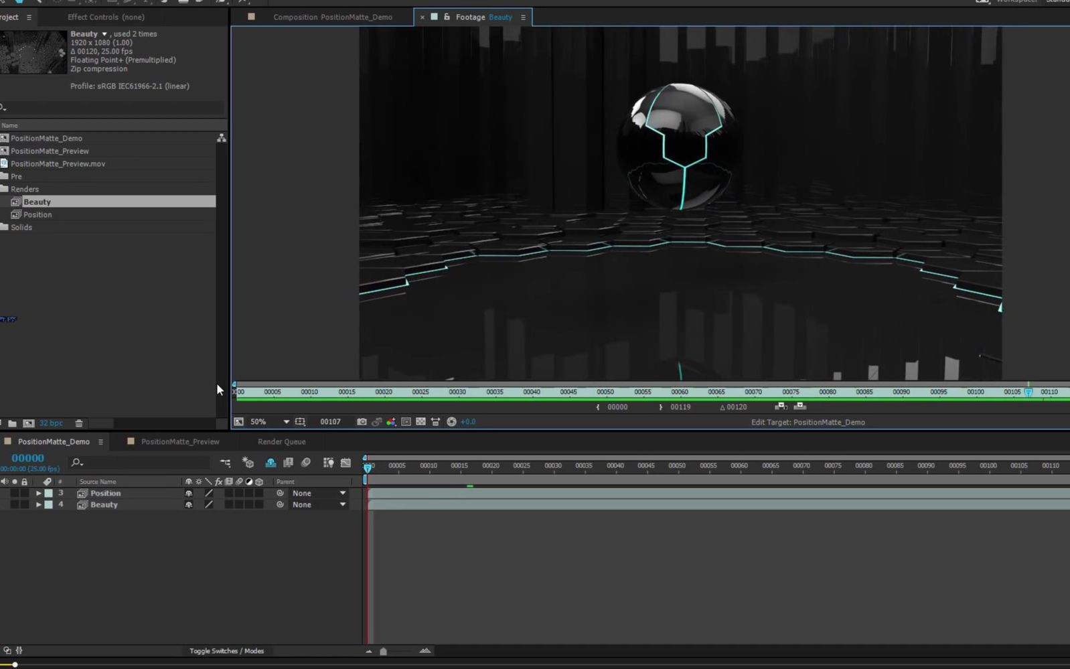The height and width of the screenshot is (669, 1070).
Task: Open the Parent dropdown for Beauty layer
Action: click(x=319, y=505)
